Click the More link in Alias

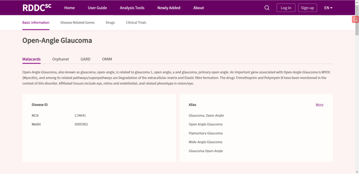(319, 105)
